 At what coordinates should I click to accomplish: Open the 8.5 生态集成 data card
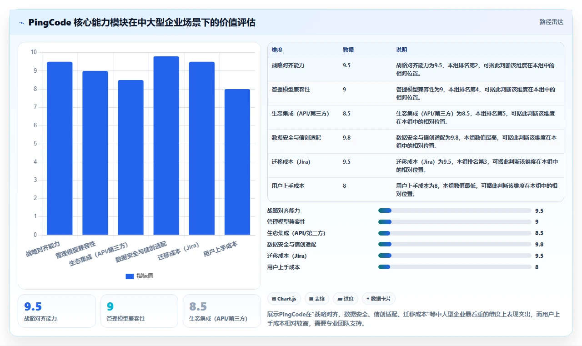221,311
